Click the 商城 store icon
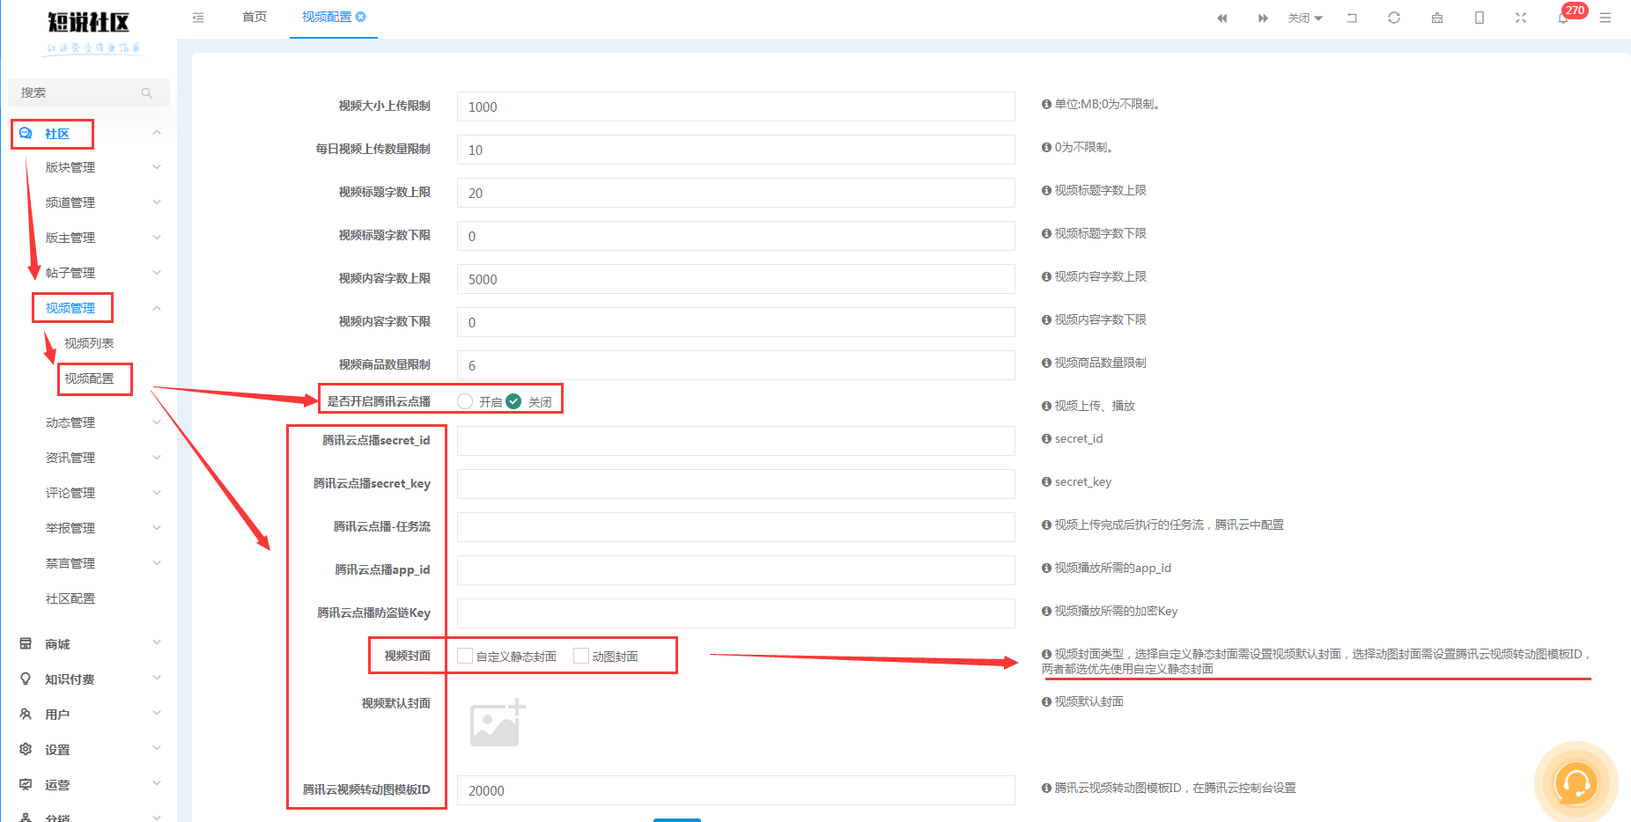The width and height of the screenshot is (1631, 822). [26, 644]
